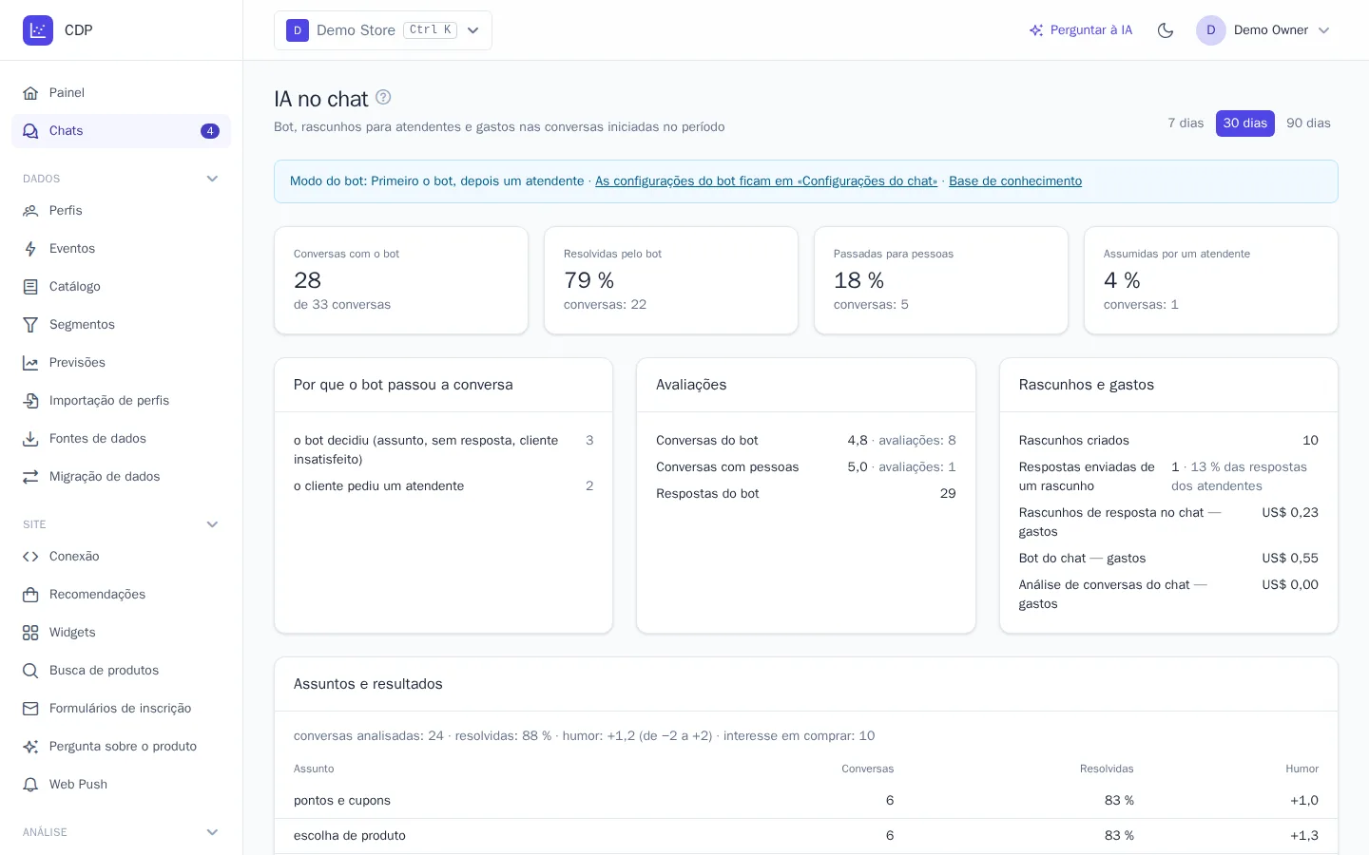1369x855 pixels.
Task: Click the help icon beside IA no chat
Action: [383, 97]
